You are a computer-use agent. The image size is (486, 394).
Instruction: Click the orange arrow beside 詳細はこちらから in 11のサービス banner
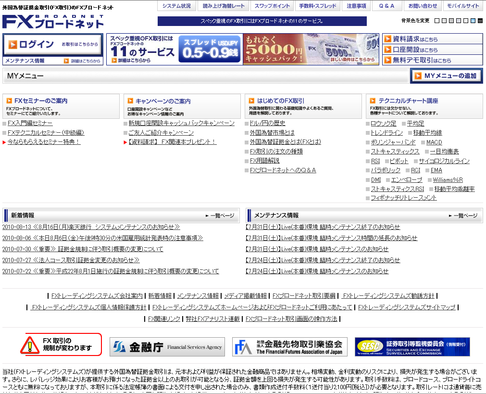tap(114, 60)
